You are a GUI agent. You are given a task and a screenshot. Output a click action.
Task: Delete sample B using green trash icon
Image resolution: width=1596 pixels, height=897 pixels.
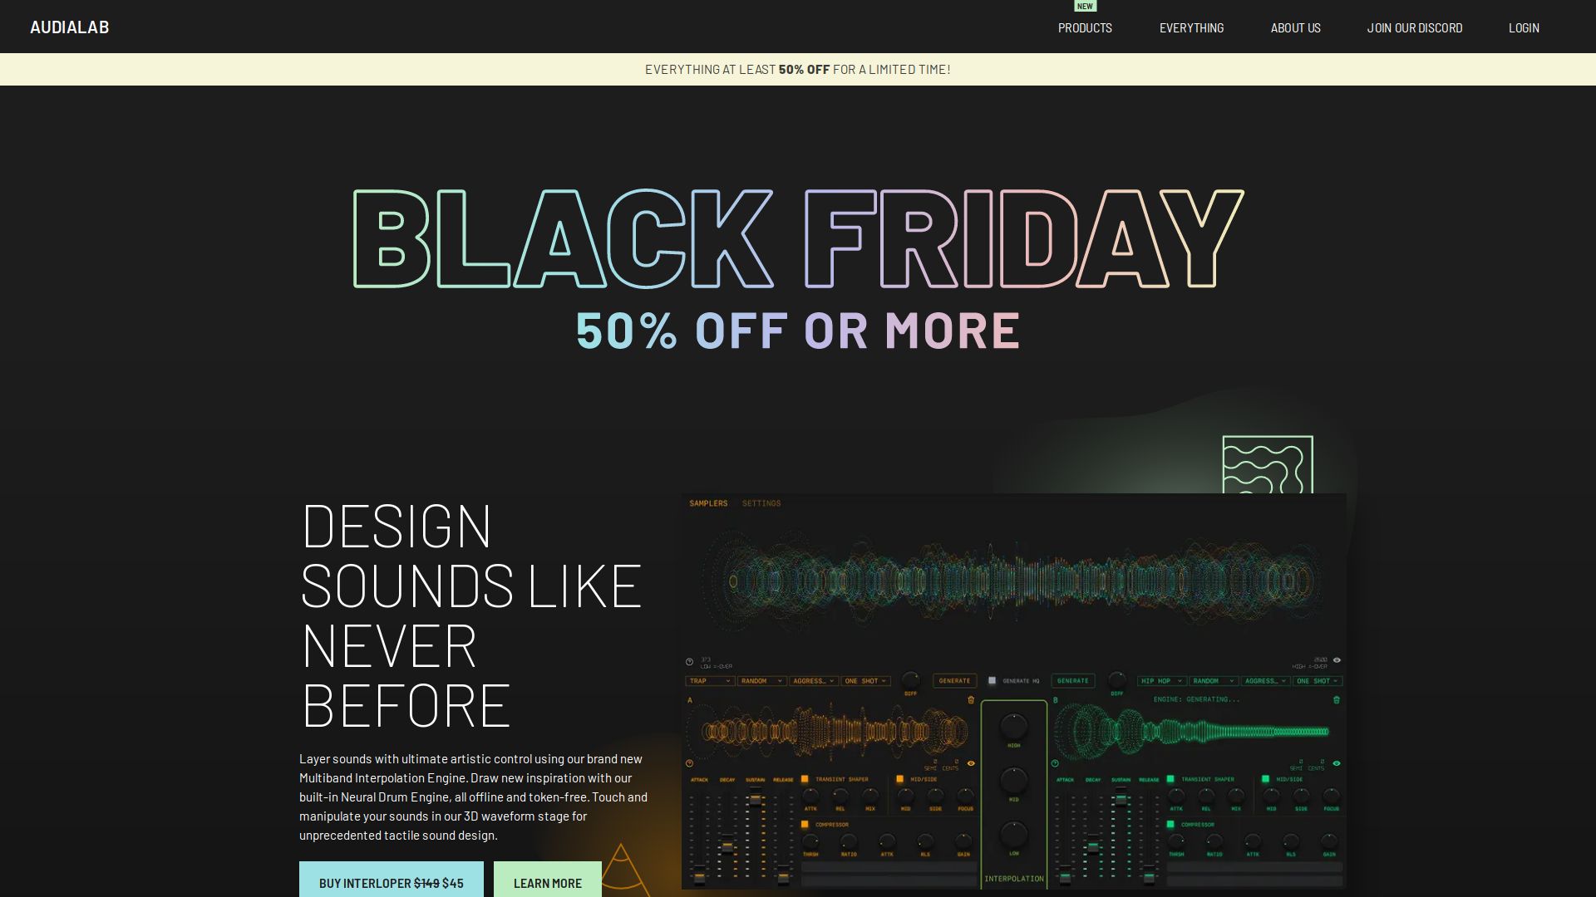1336,700
